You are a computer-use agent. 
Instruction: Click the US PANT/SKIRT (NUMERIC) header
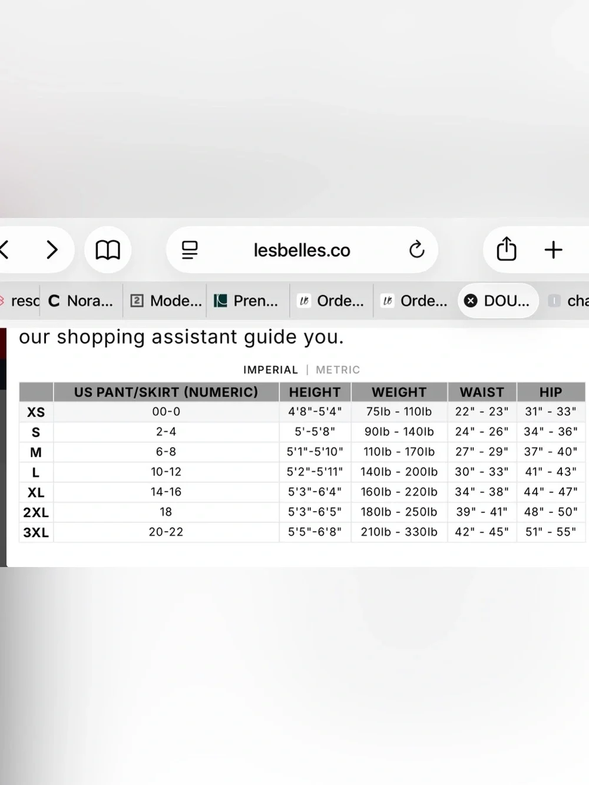(166, 392)
